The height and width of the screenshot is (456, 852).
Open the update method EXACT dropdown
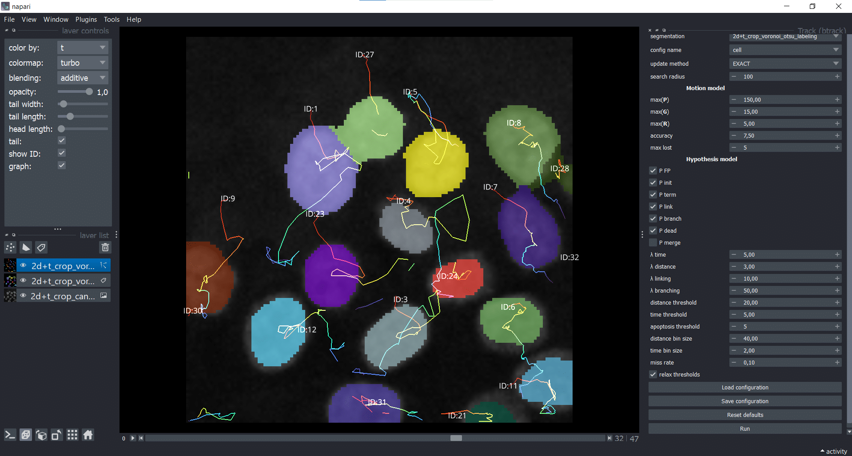click(x=785, y=63)
